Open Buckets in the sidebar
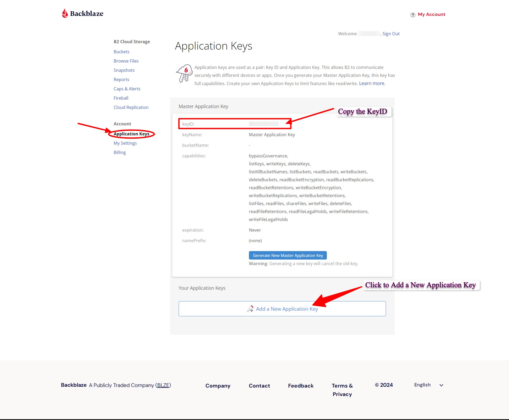Viewport: 509px width, 420px height. click(121, 52)
